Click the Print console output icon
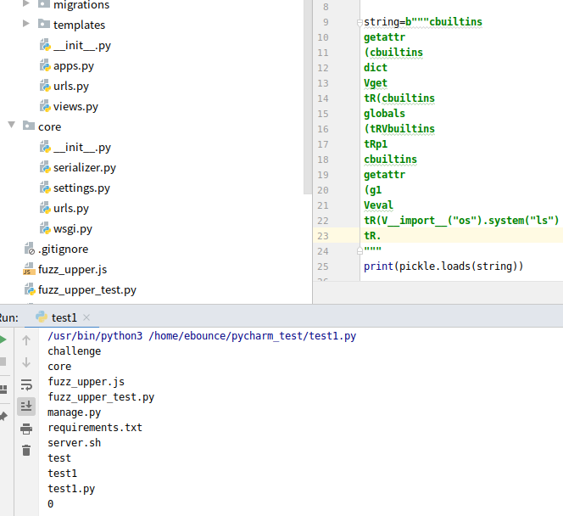The height and width of the screenshot is (516, 563). point(26,428)
